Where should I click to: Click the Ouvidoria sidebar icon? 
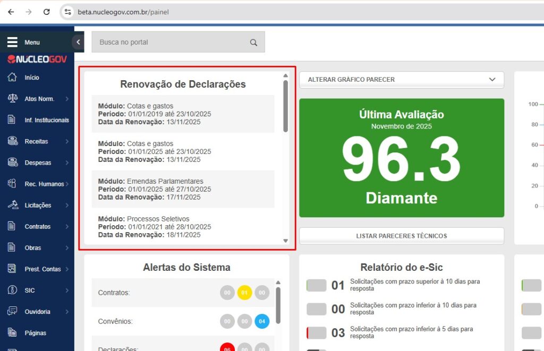tap(12, 312)
